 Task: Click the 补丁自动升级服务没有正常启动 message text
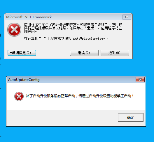pyautogui.click(x=50, y=96)
